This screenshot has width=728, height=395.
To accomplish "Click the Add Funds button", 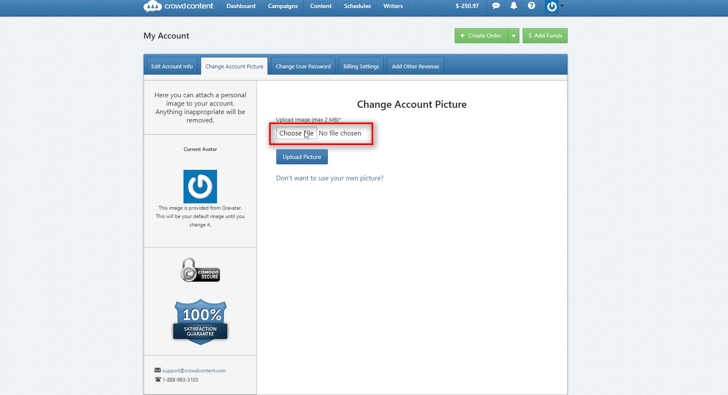I will point(545,36).
